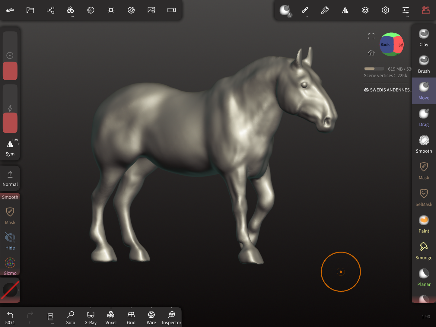Open the camera settings icon
This screenshot has height=327, width=436.
(171, 10)
